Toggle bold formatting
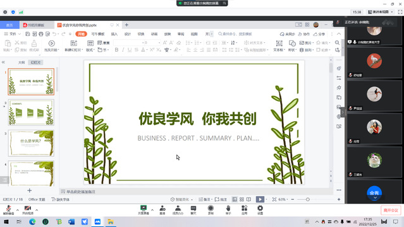The width and height of the screenshot is (404, 227). 116,50
